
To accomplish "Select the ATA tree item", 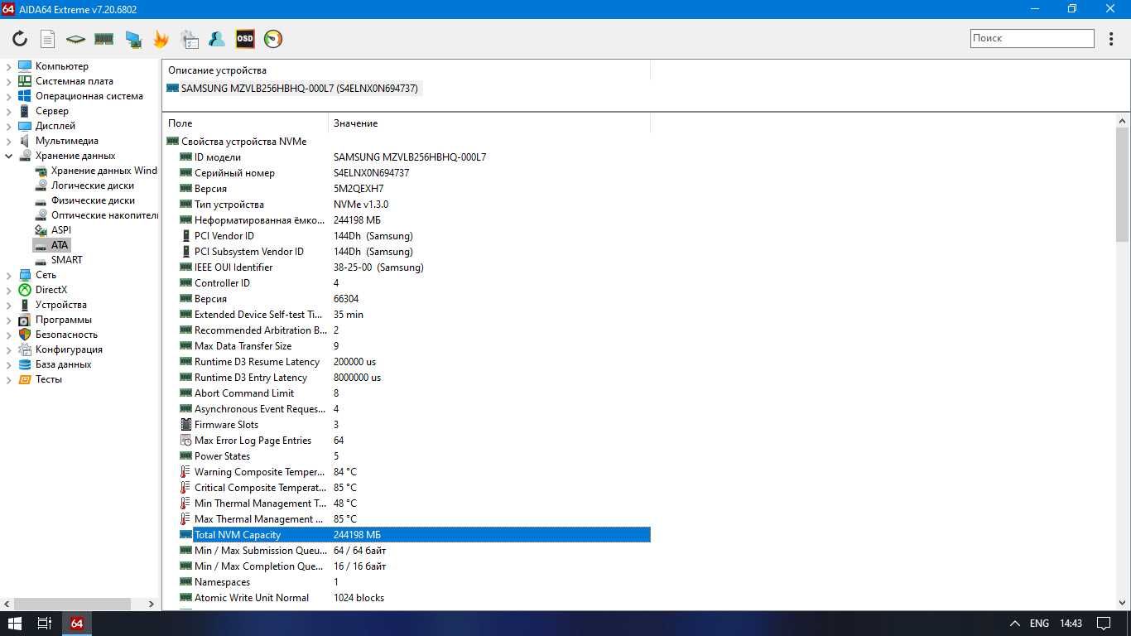I will 60,245.
